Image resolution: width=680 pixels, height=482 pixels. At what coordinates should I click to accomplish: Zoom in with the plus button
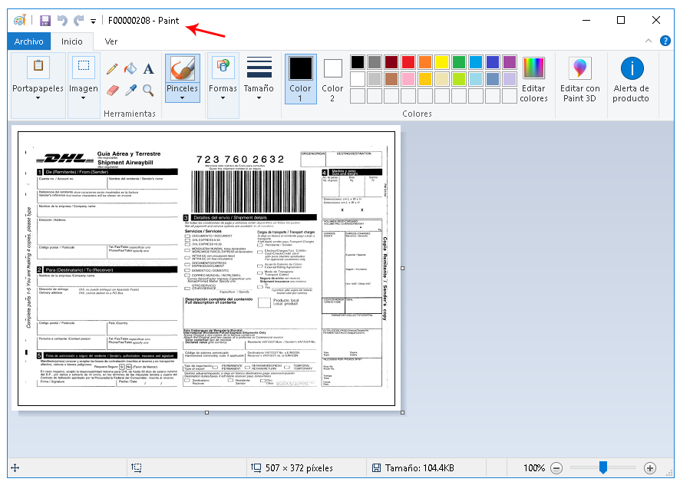[649, 468]
